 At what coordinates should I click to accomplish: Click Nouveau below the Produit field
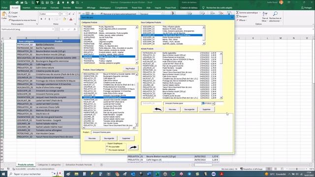pyautogui.click(x=92, y=138)
